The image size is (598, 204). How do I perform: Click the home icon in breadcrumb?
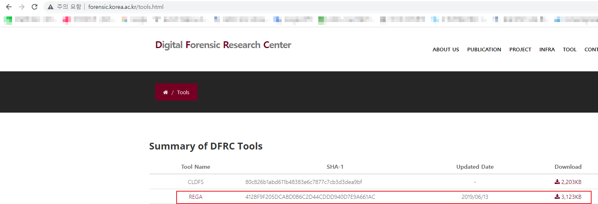coord(165,92)
